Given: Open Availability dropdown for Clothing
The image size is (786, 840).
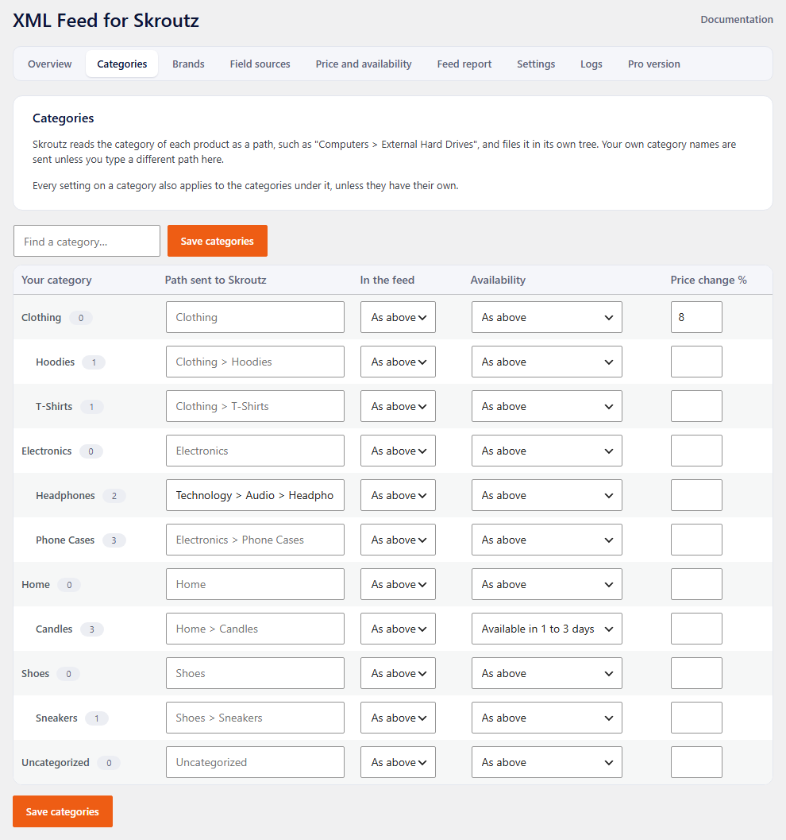Looking at the screenshot, I should tap(547, 317).
